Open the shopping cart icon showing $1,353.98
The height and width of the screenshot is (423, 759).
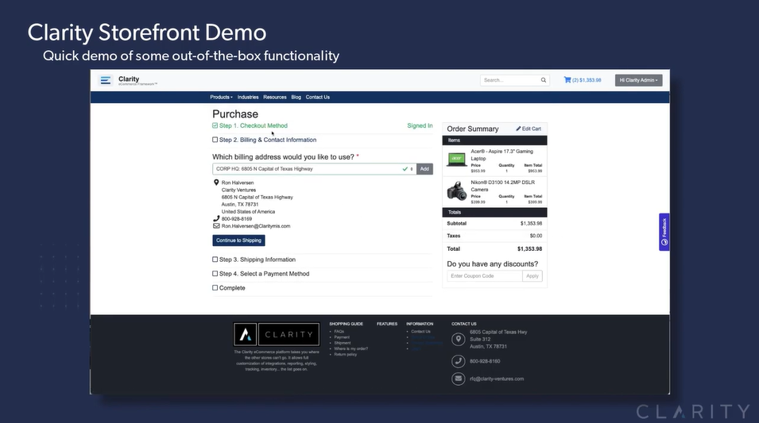pyautogui.click(x=567, y=80)
